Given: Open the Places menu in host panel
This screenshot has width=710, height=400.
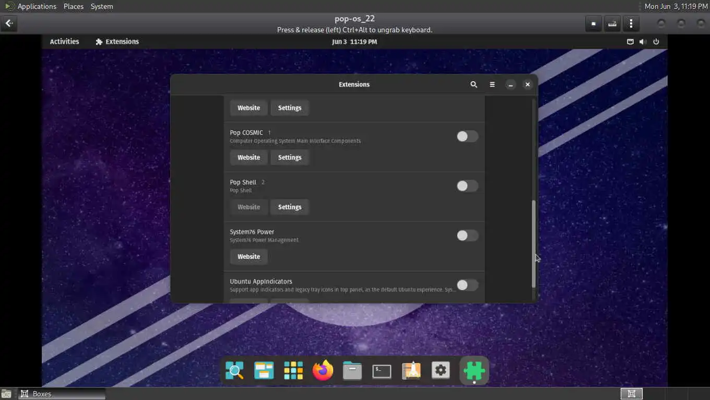Looking at the screenshot, I should 74,6.
